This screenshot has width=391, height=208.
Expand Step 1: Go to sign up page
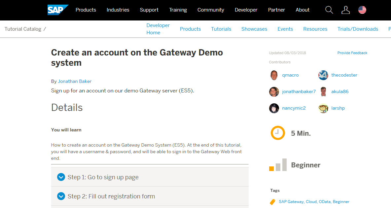pyautogui.click(x=150, y=177)
